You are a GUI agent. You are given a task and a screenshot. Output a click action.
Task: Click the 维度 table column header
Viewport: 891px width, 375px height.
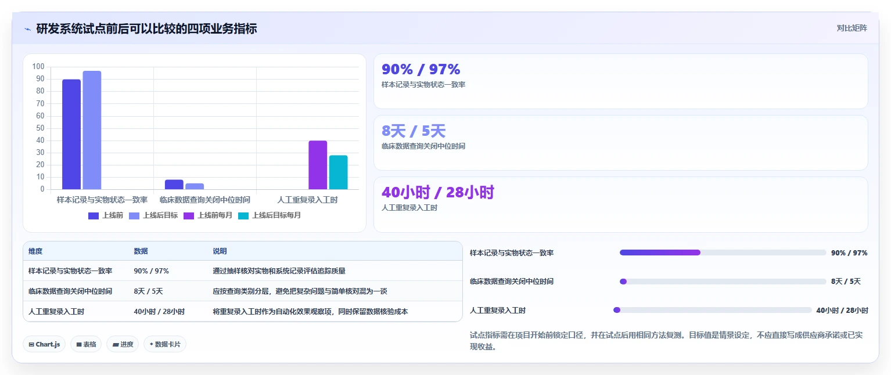point(35,251)
